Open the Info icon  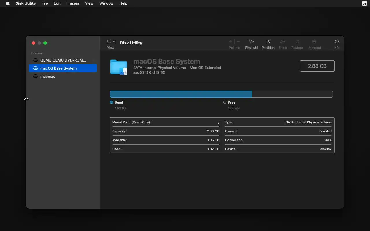pos(337,42)
